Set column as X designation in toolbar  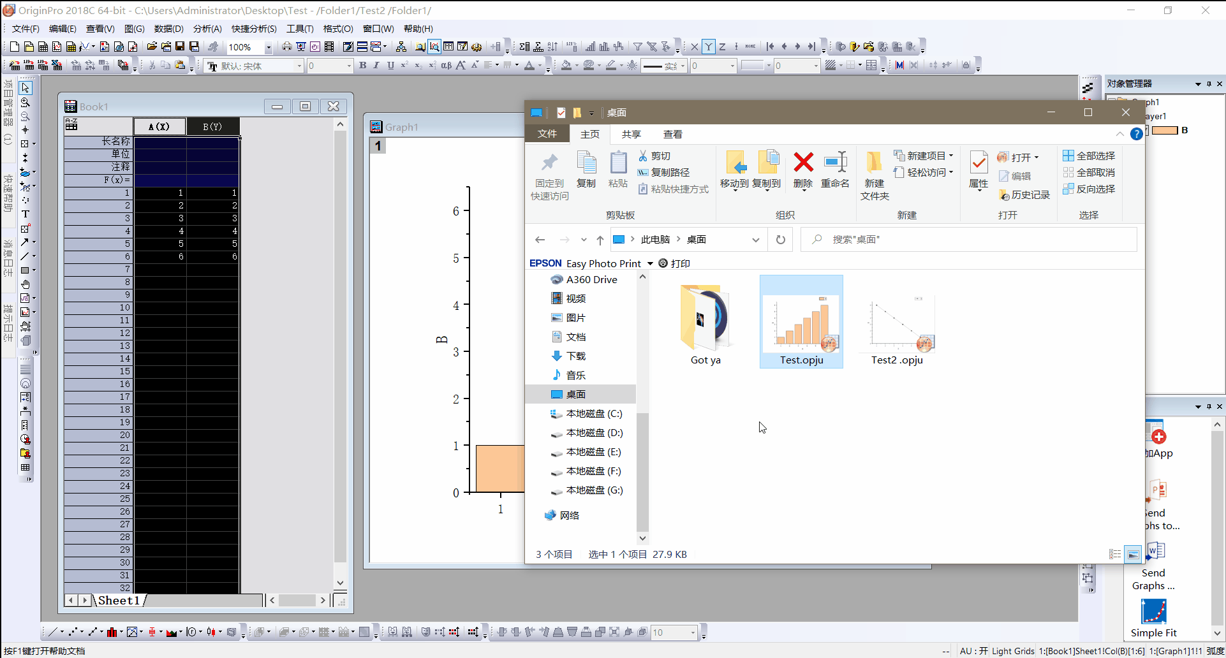tap(695, 47)
